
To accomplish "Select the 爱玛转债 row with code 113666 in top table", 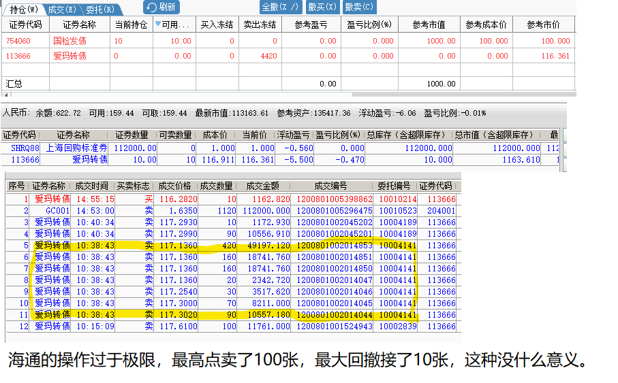I will click(69, 56).
